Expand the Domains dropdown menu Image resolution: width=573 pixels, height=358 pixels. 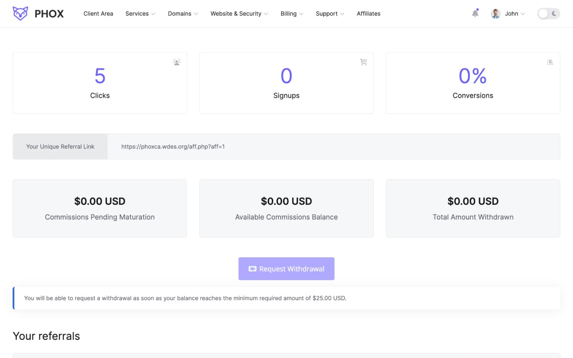click(x=183, y=14)
